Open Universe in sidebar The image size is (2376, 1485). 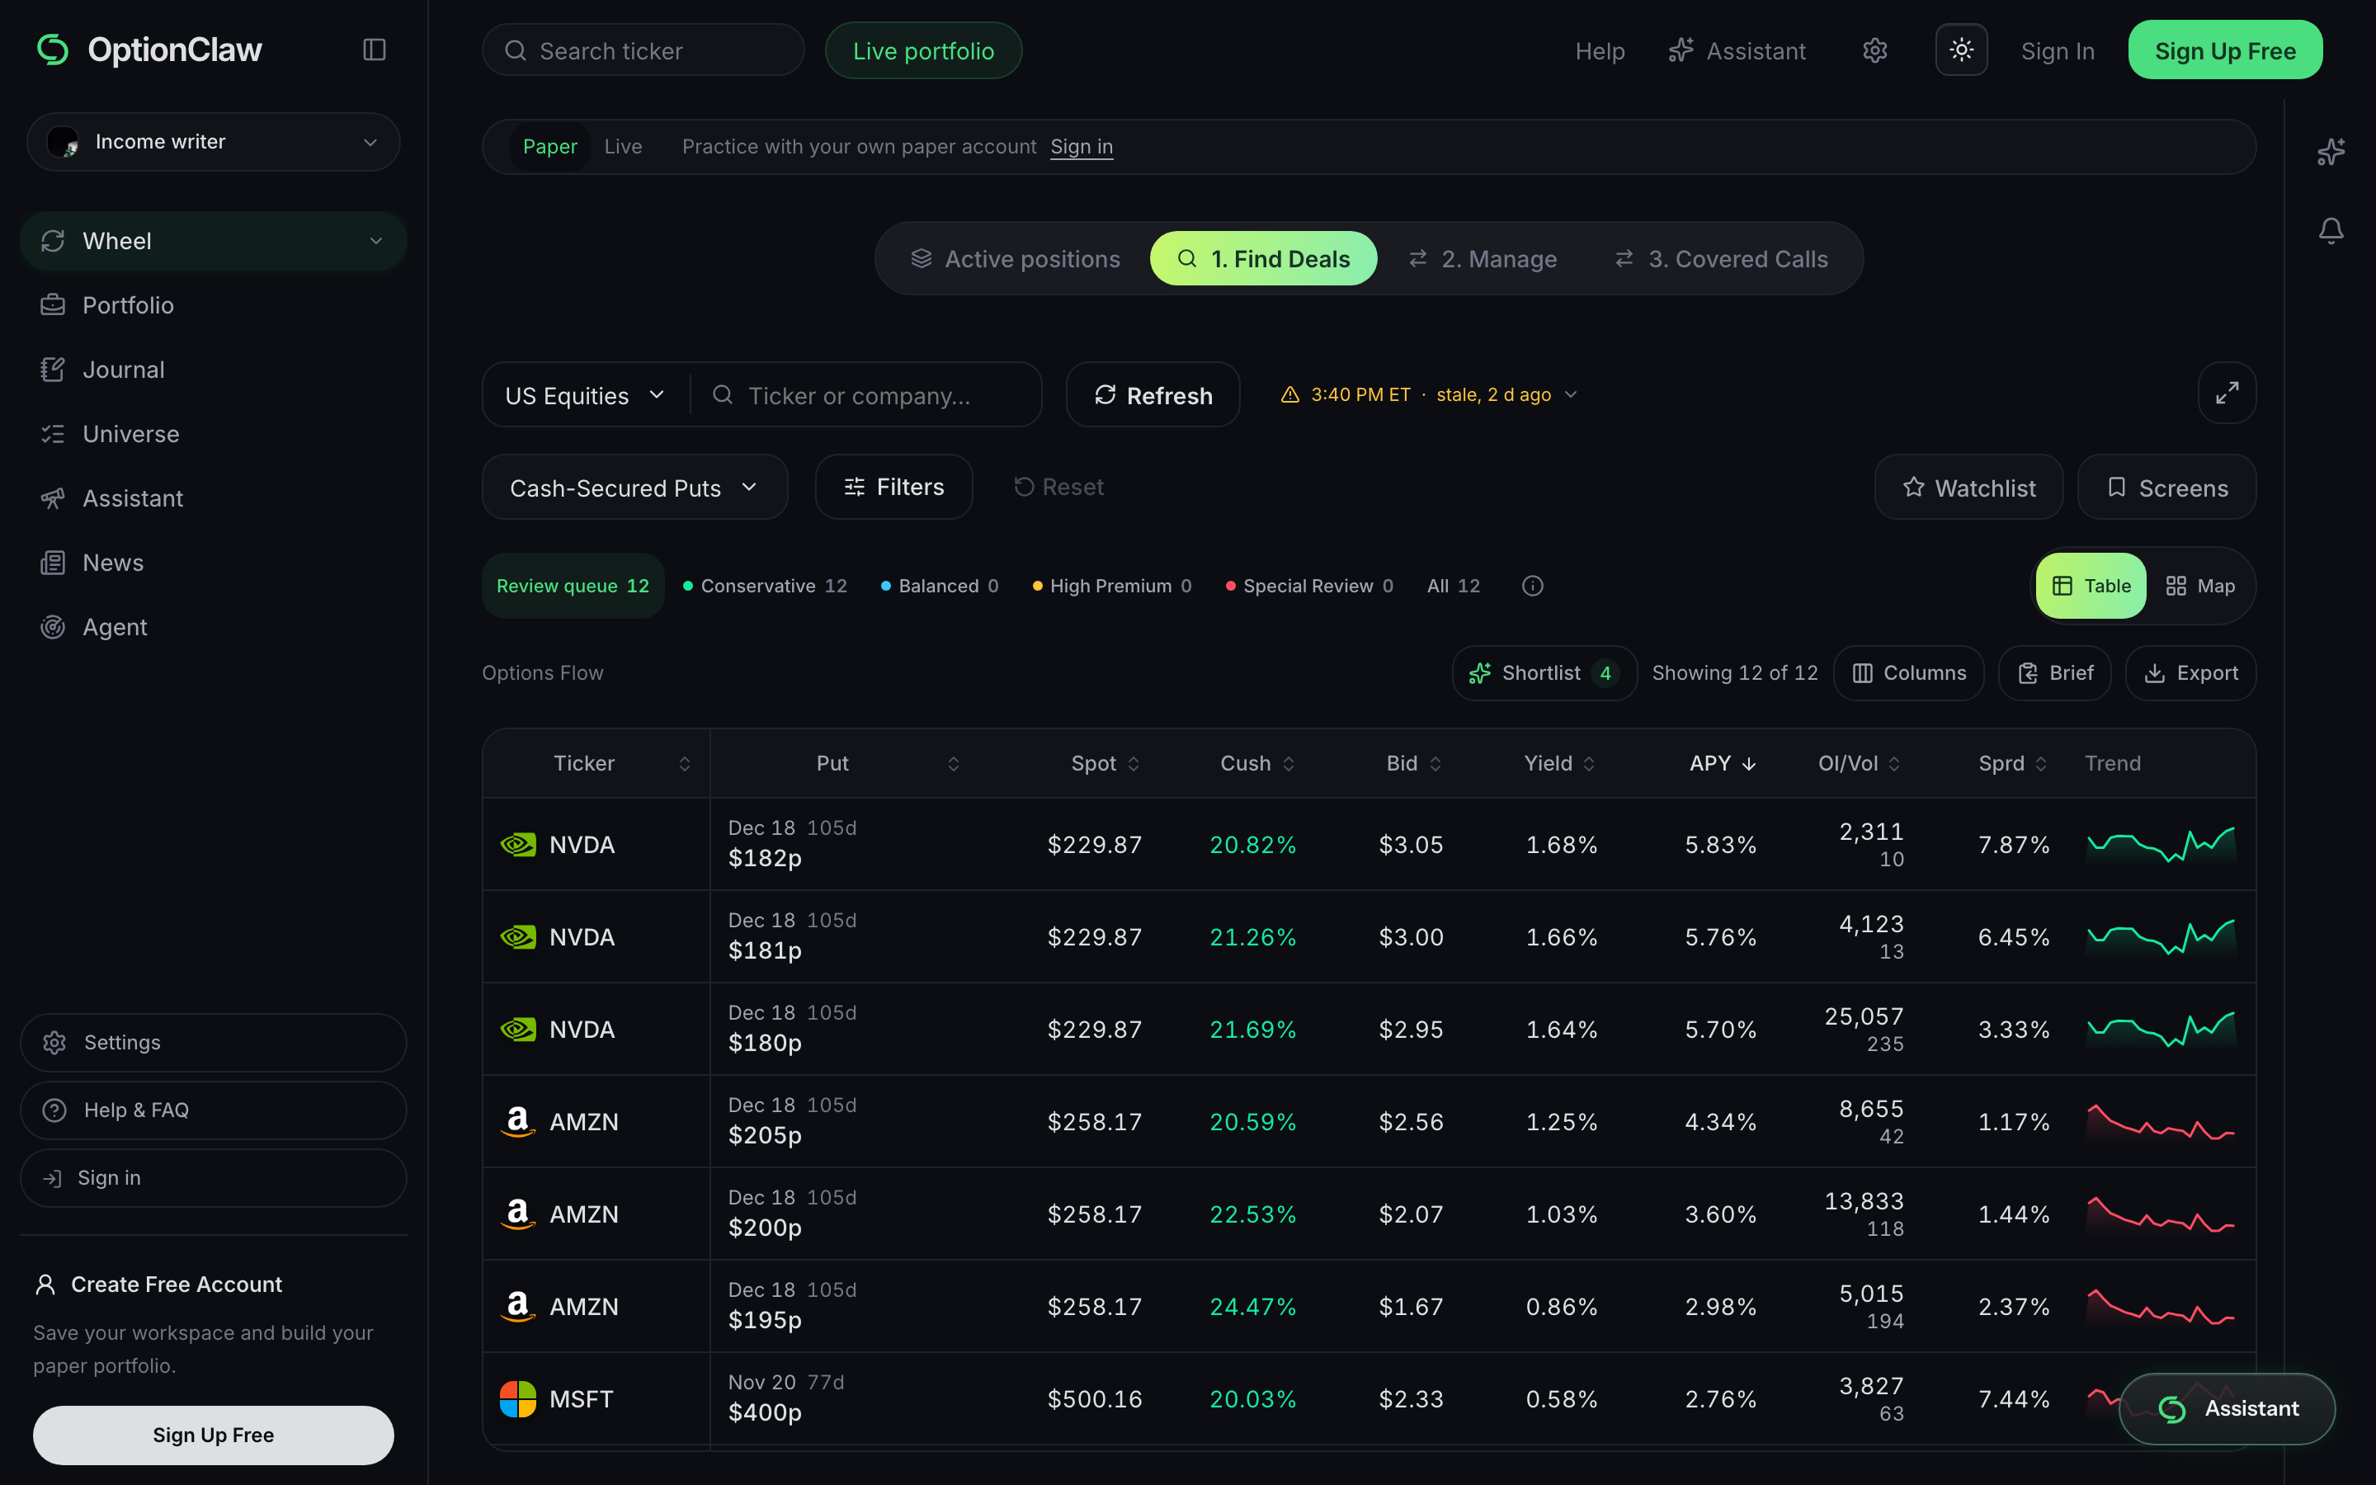[x=213, y=433]
